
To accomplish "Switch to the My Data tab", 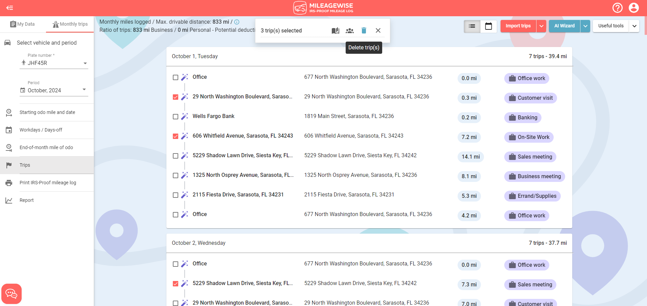I will (x=22, y=24).
